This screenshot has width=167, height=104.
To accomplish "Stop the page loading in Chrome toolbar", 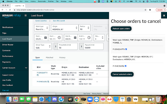I will 10,10.
